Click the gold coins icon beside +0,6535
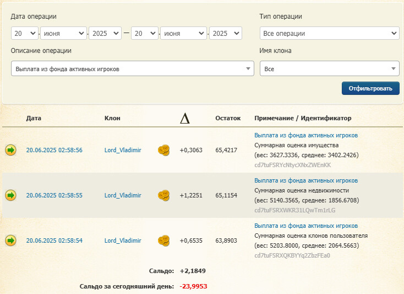This screenshot has width=404, height=294. [x=163, y=240]
